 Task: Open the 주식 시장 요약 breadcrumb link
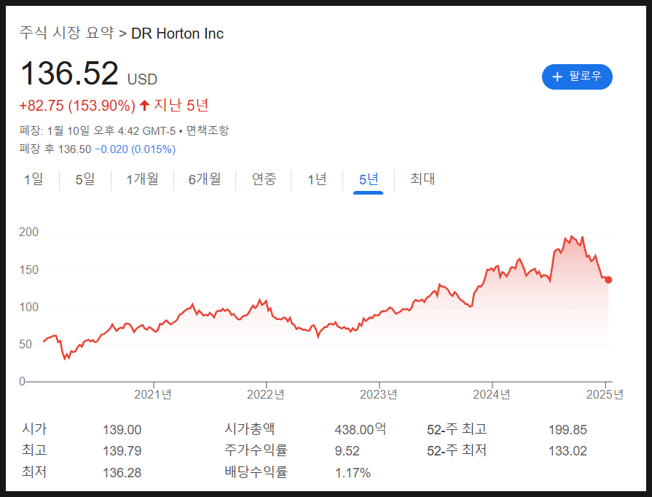pyautogui.click(x=66, y=33)
